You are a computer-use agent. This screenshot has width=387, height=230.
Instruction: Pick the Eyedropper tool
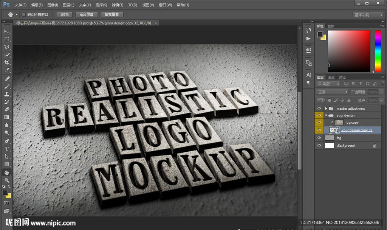7,70
